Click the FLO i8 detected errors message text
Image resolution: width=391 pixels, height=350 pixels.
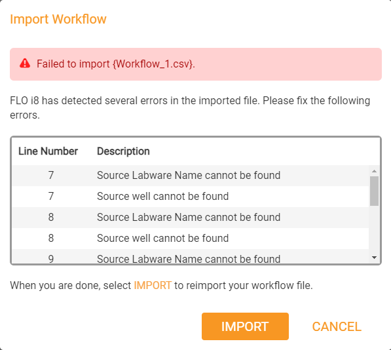coord(190,107)
